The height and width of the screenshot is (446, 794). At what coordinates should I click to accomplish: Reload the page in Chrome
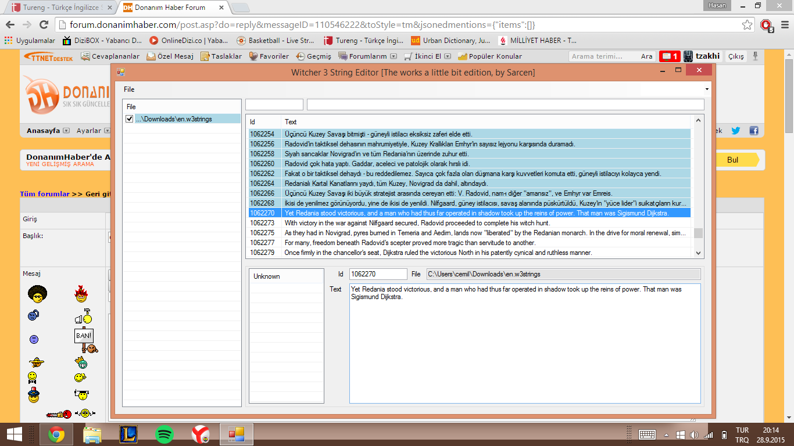tap(44, 24)
